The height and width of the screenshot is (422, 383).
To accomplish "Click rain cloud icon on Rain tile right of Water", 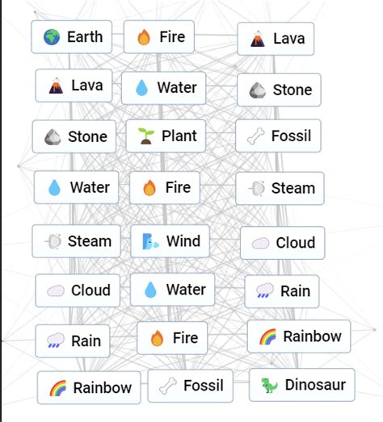I will (x=264, y=290).
